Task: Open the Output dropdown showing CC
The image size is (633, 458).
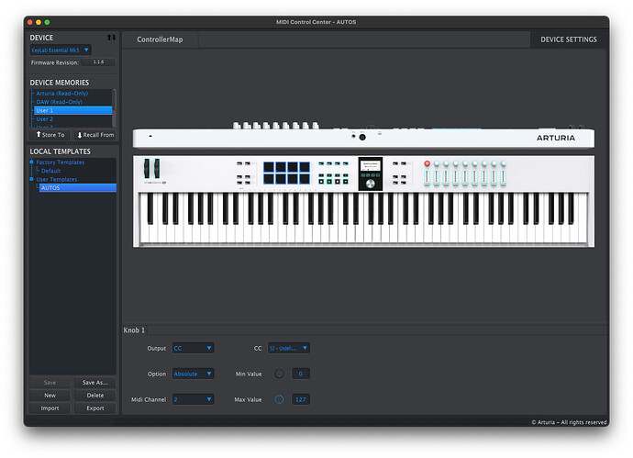Action: 193,348
